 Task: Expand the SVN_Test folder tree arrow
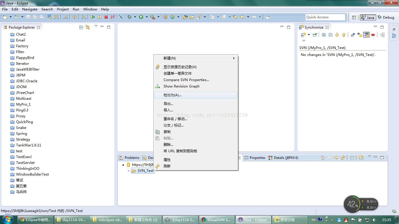click(129, 171)
